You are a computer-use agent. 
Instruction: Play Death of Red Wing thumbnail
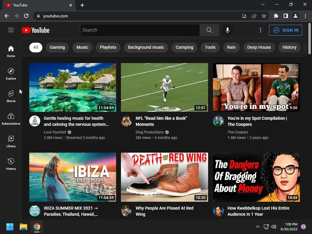tap(165, 177)
